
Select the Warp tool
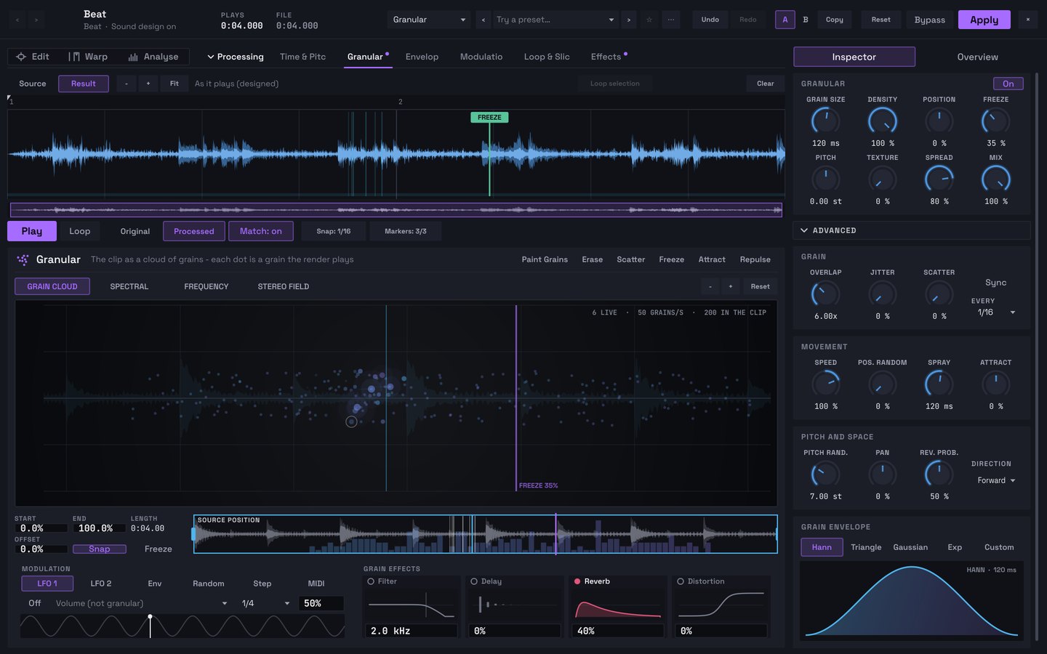pyautogui.click(x=88, y=57)
